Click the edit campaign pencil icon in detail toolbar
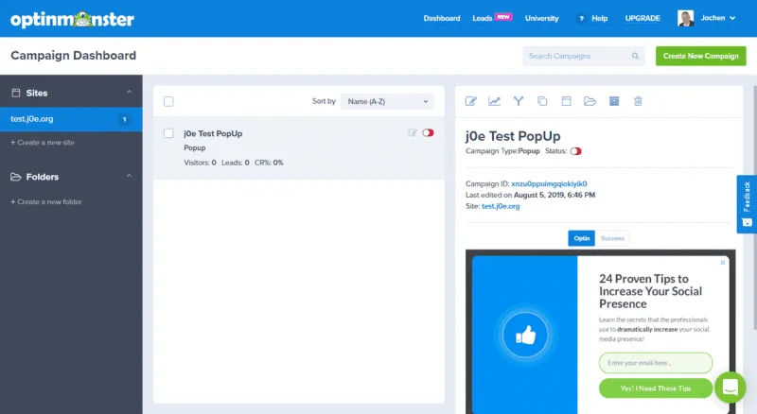Viewport: 757px width, 414px height. pyautogui.click(x=470, y=101)
